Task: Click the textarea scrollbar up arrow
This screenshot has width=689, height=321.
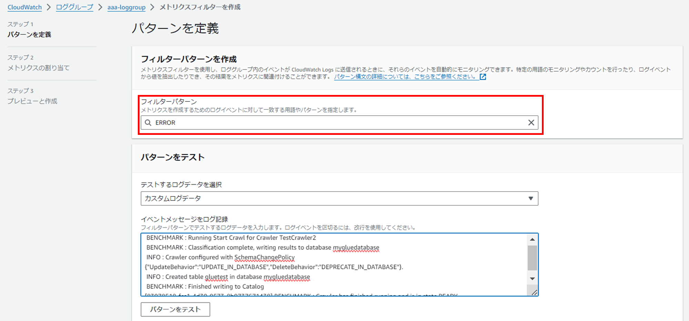Action: pyautogui.click(x=532, y=239)
